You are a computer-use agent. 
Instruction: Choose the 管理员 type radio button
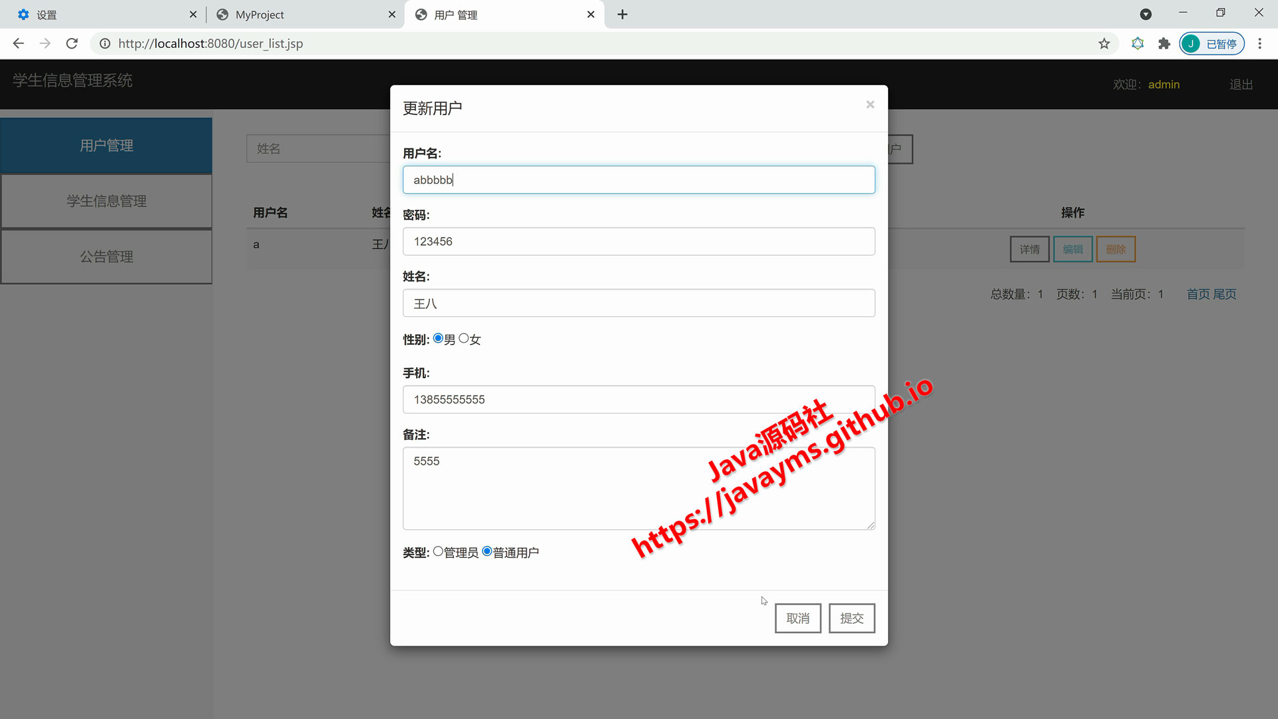pos(438,551)
